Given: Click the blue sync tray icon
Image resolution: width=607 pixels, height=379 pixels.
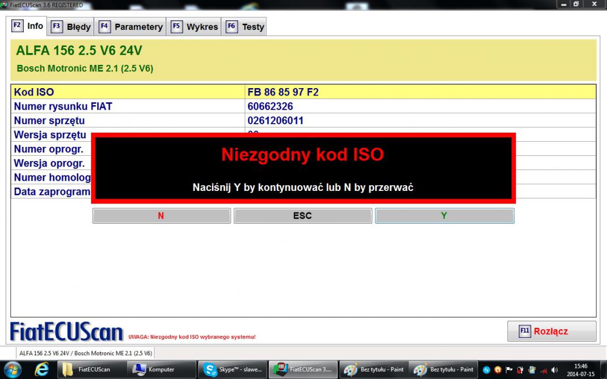Looking at the screenshot, I should pos(487,370).
